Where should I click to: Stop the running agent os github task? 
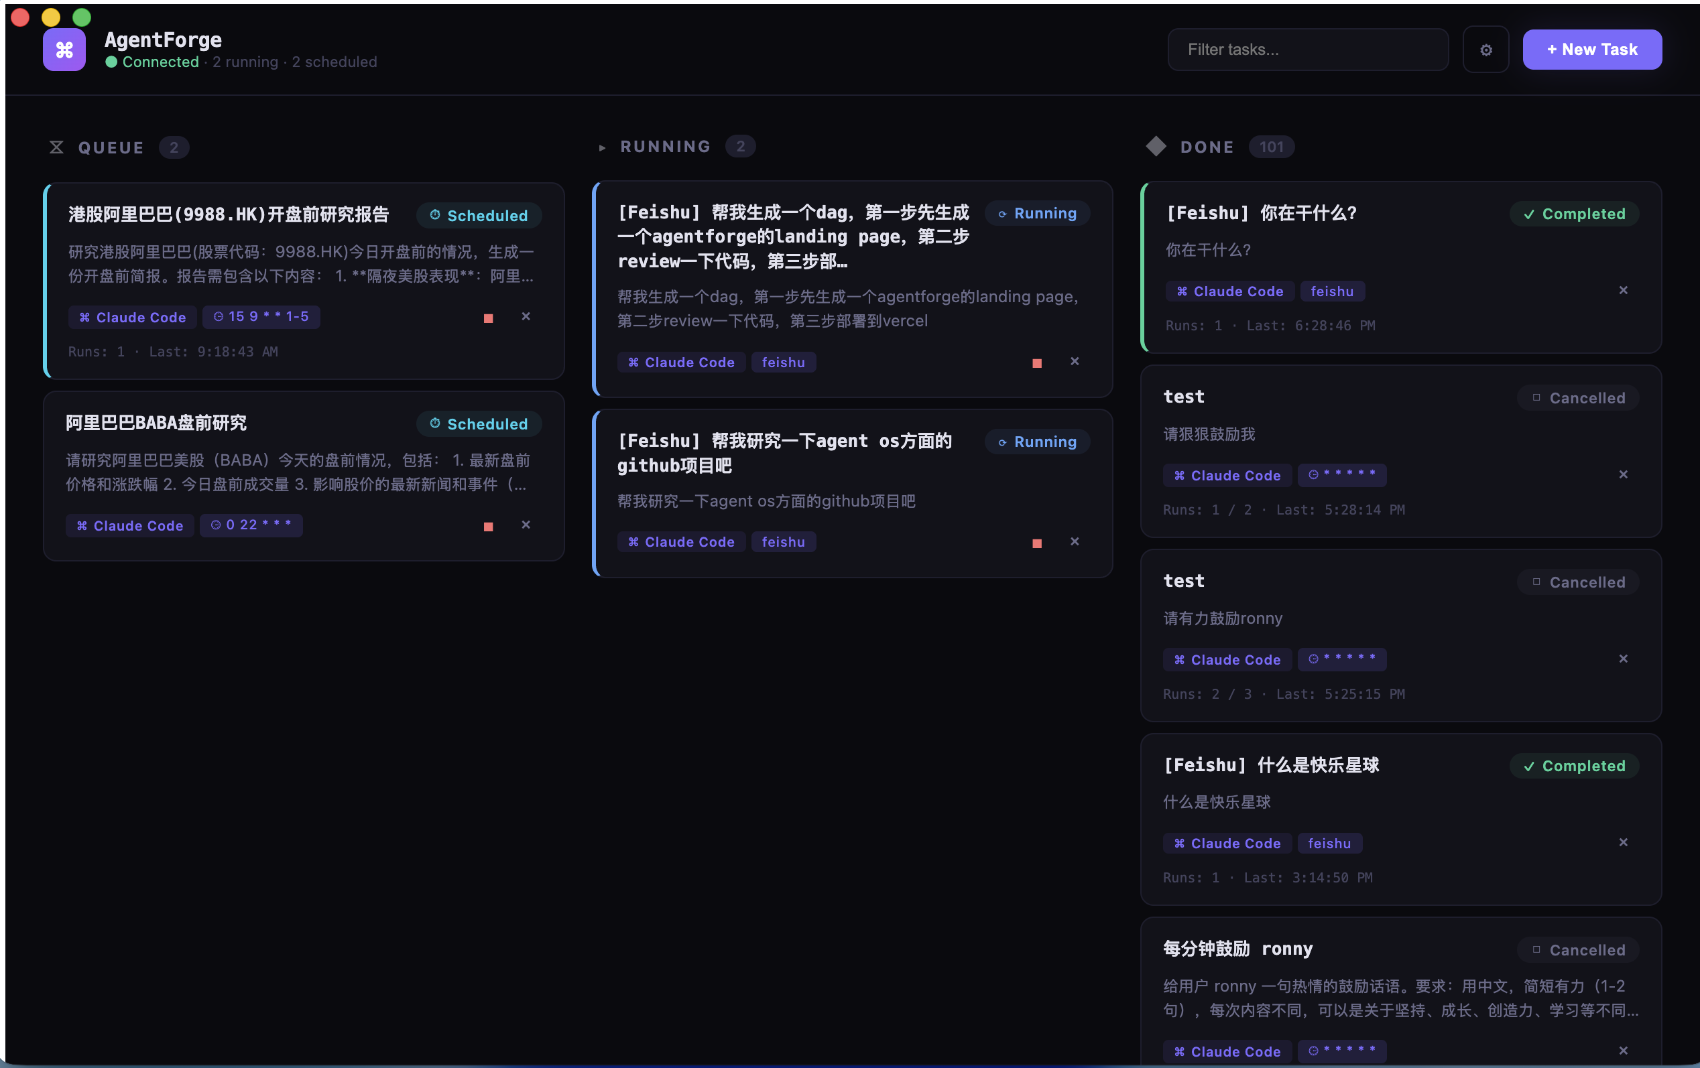pos(1036,543)
